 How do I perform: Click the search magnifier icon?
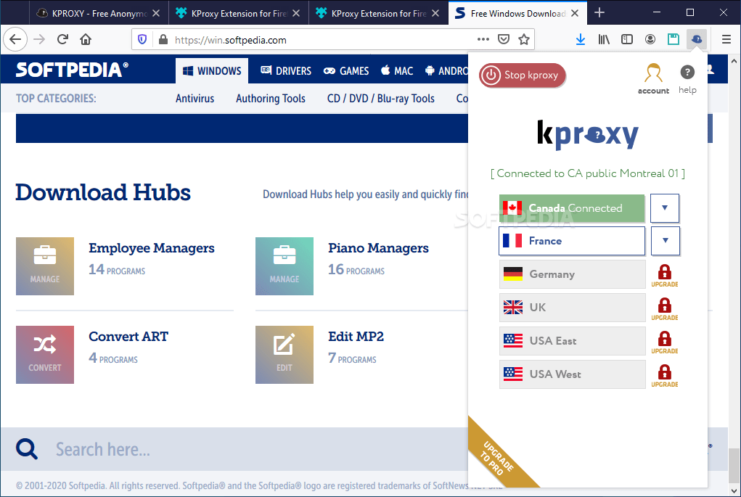26,449
